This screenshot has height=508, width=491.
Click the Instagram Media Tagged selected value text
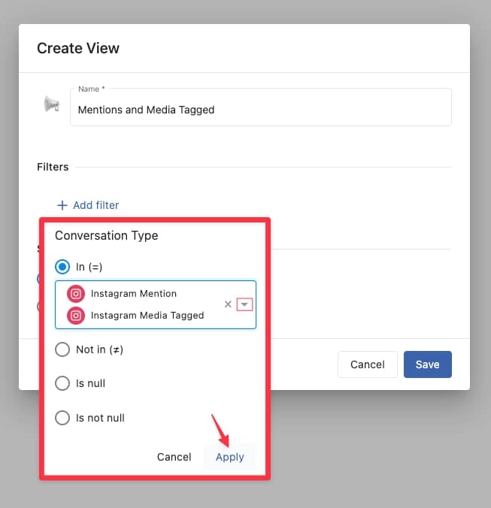[x=147, y=316]
